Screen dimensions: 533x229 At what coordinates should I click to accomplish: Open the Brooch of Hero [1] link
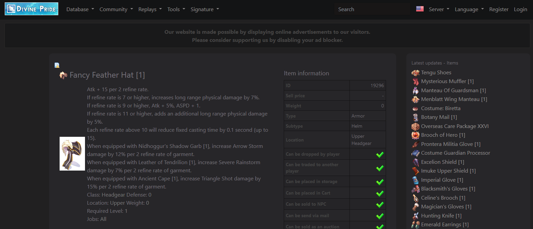(x=443, y=135)
